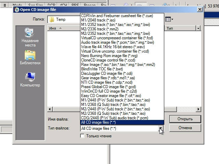This screenshot has width=219, height=164.
Task: Open the view menu icon at top right
Action: (169, 19)
